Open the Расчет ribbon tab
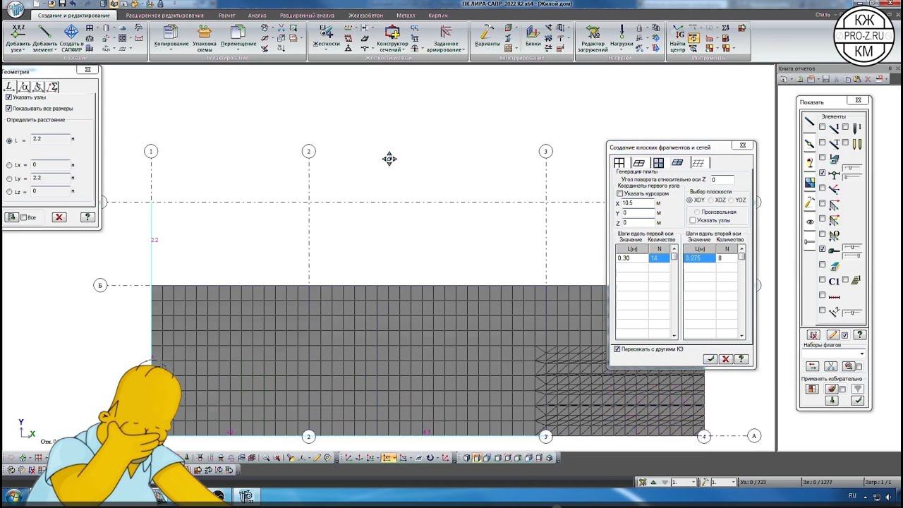Image resolution: width=903 pixels, height=508 pixels. pyautogui.click(x=227, y=15)
